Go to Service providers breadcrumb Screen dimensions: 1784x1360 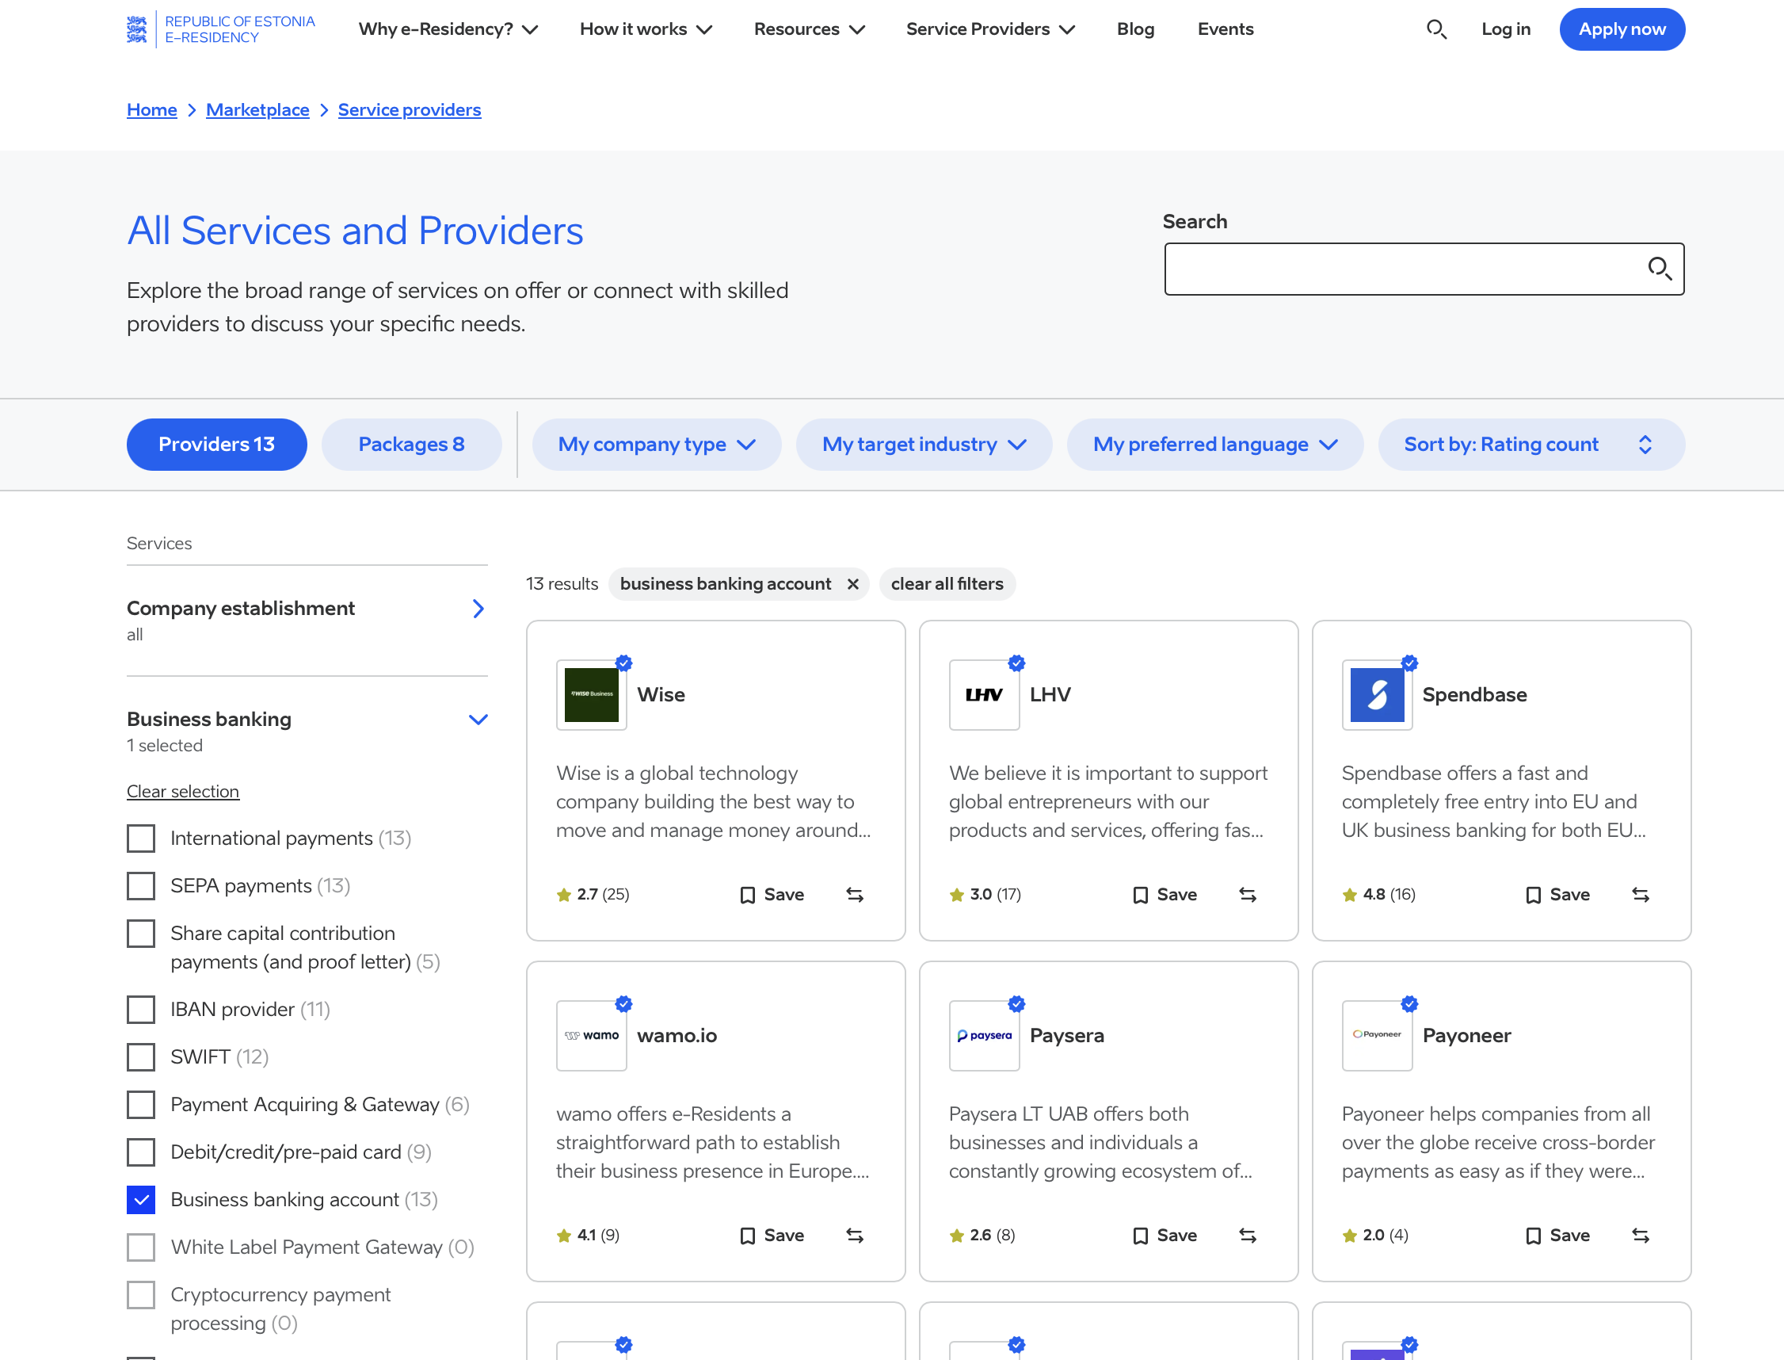click(410, 109)
